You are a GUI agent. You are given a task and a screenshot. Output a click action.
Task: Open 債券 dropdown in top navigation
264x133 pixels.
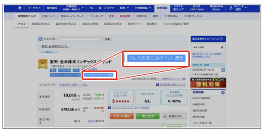click(125, 8)
